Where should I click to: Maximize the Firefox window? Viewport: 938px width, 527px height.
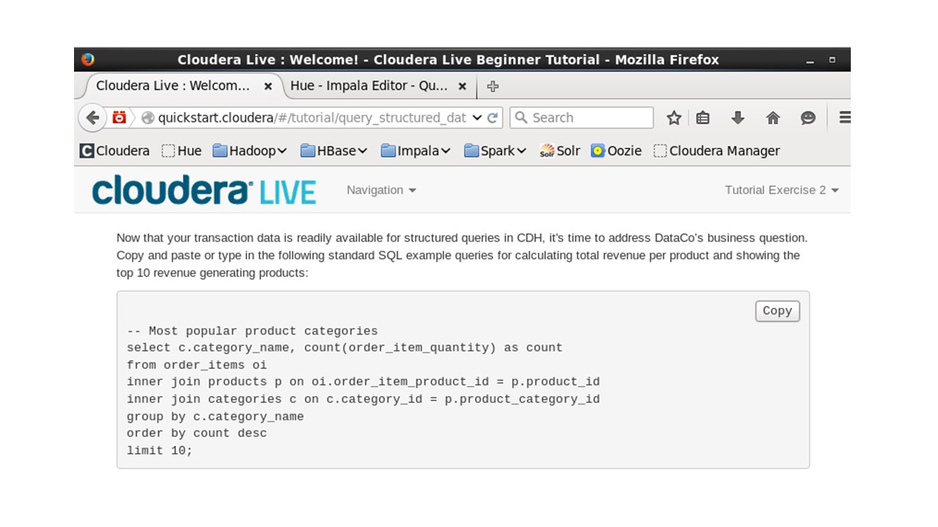[x=832, y=59]
